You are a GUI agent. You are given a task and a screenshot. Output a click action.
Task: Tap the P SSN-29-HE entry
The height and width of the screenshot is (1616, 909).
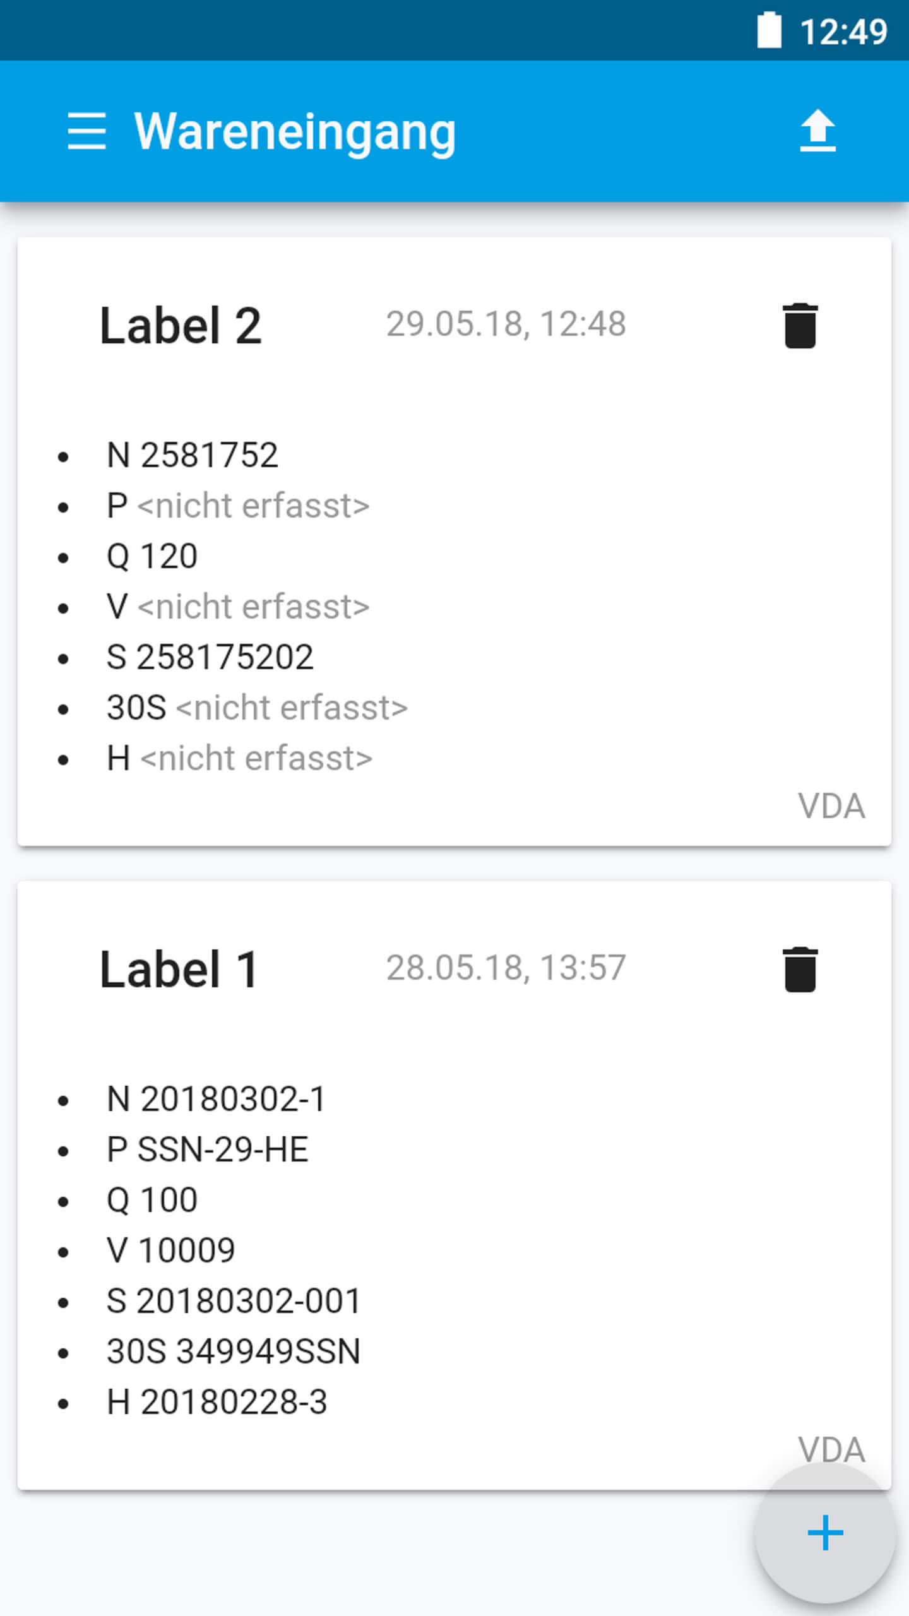click(x=208, y=1150)
